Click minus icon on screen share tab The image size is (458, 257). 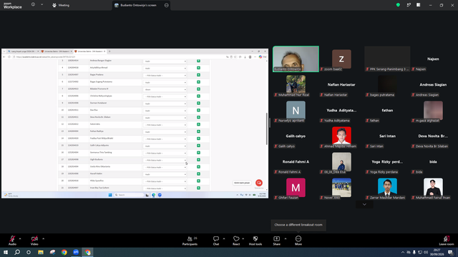pos(167,5)
